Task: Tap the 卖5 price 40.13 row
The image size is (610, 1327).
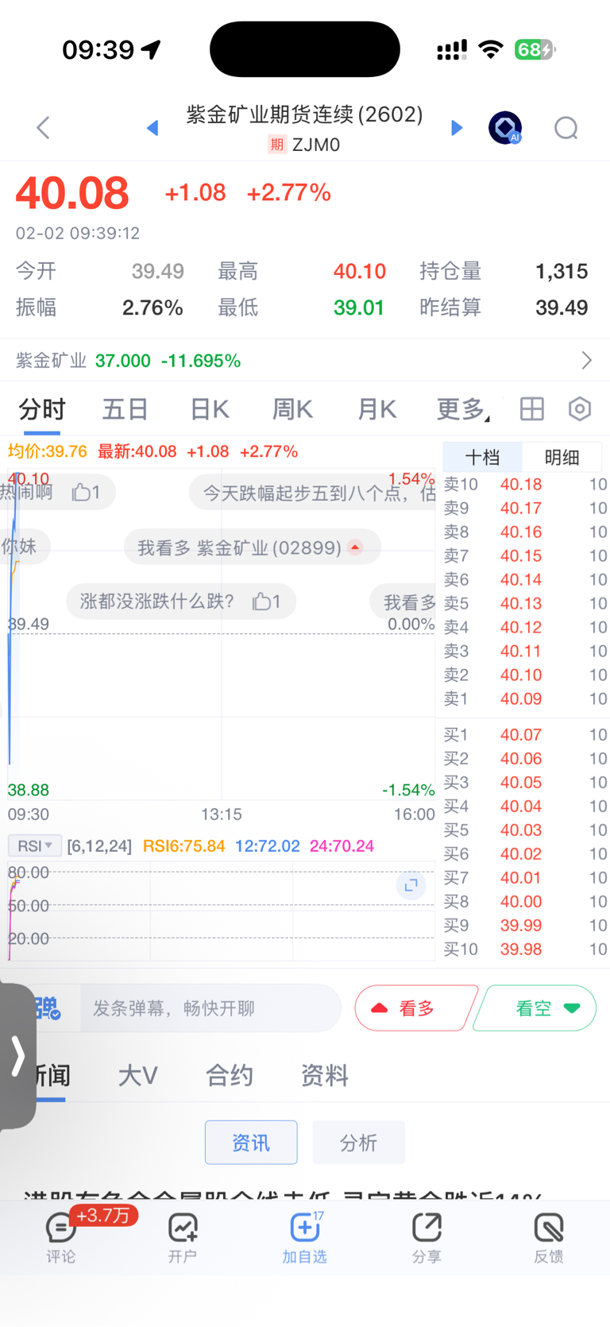Action: pos(525,603)
